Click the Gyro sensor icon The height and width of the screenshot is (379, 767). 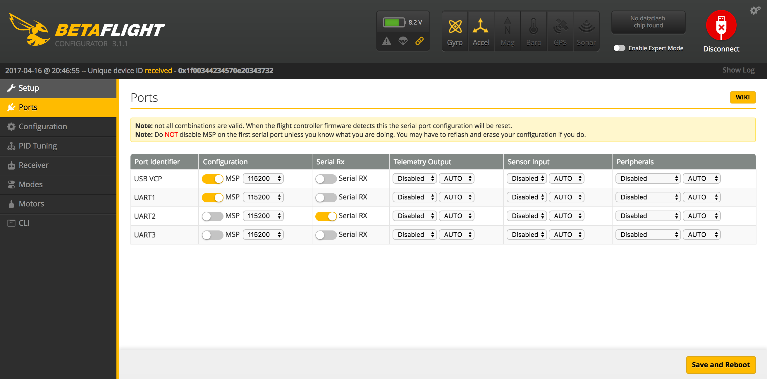pyautogui.click(x=455, y=31)
